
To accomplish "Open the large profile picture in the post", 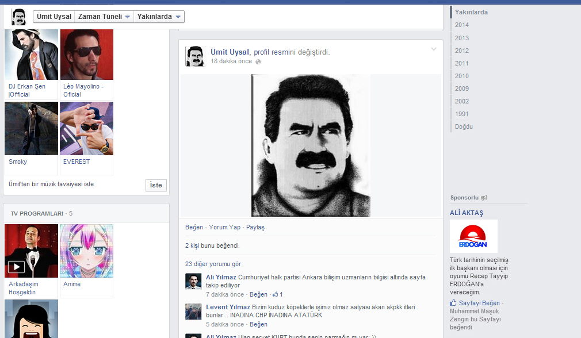I will click(311, 145).
